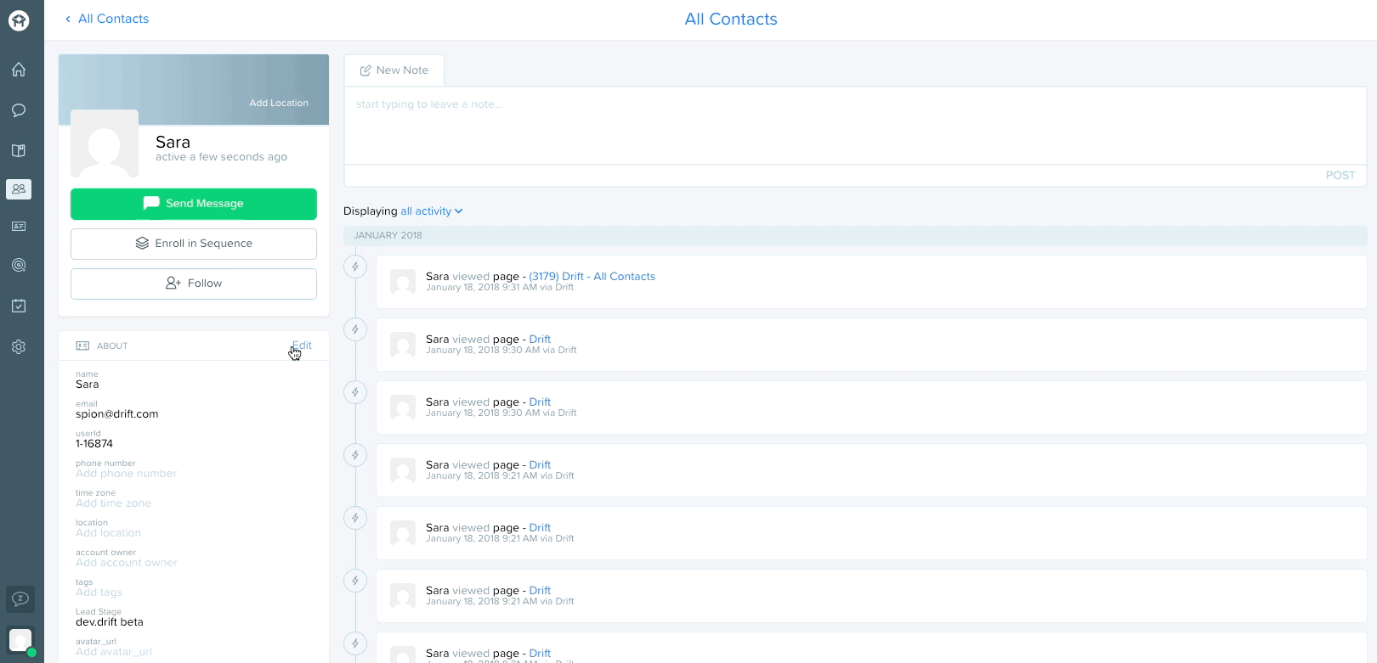
Task: Click the email spion@drift.com
Action: pos(116,414)
